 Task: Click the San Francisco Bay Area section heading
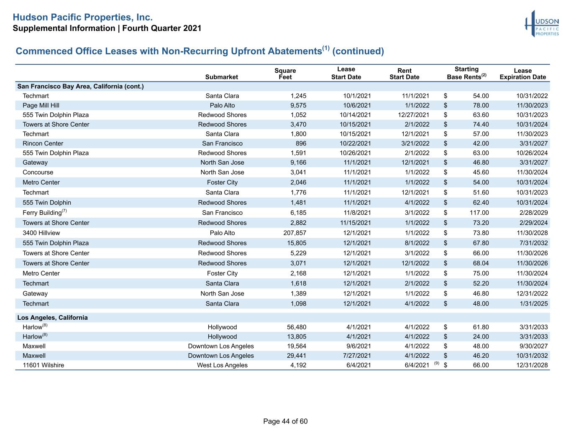point(80,87)
